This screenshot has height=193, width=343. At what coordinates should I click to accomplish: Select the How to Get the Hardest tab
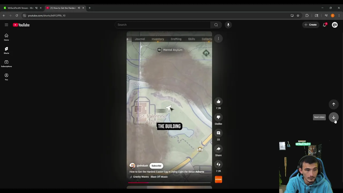tap(63, 8)
